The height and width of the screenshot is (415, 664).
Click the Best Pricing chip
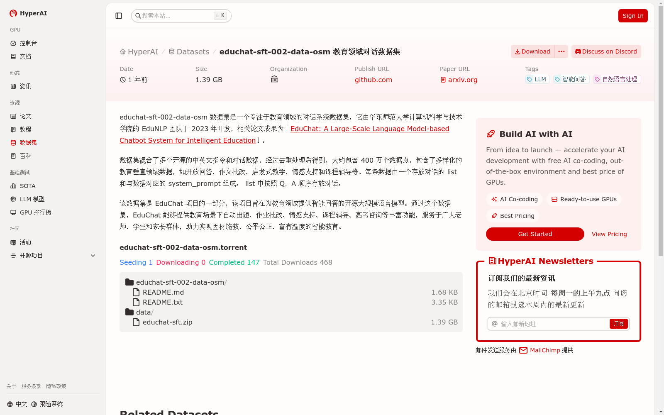[513, 216]
